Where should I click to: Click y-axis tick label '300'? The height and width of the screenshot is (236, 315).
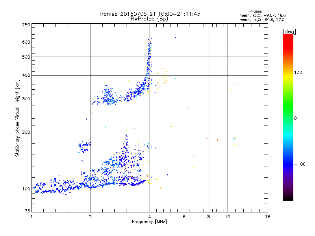pos(26,99)
